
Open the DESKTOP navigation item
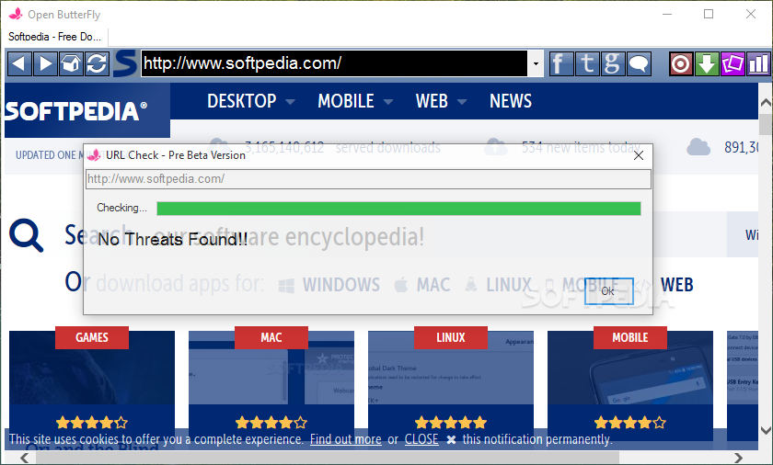click(x=241, y=101)
